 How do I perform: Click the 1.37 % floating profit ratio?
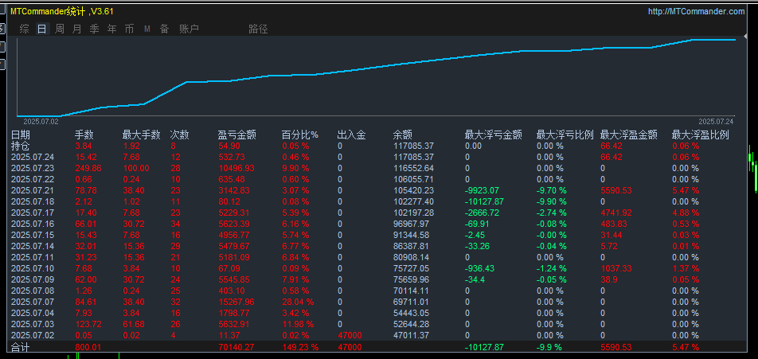[686, 268]
